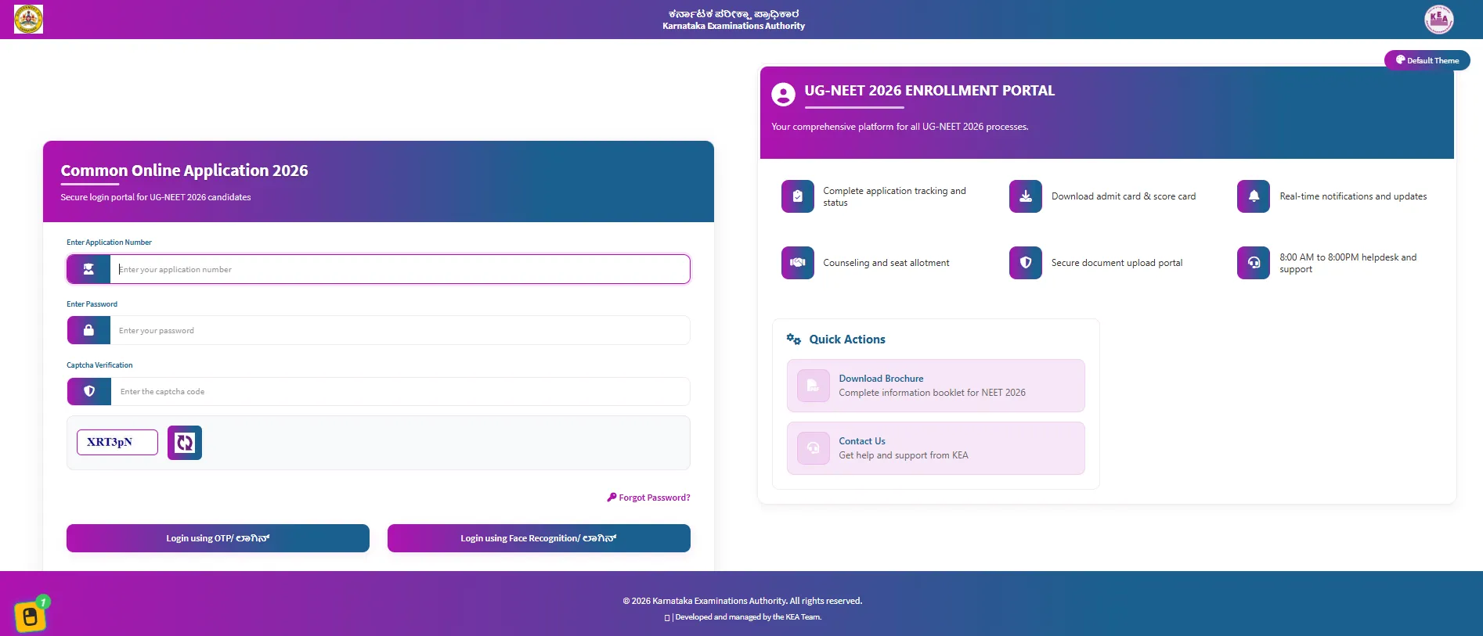Click the captcha refresh icon
This screenshot has height=636, width=1483.
tap(185, 443)
